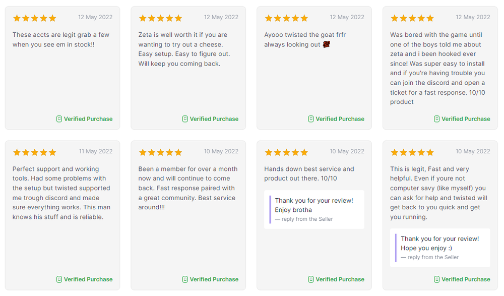The image size is (504, 296).
Task: Click star rating on "Zeta is well worth" review
Action: (160, 18)
